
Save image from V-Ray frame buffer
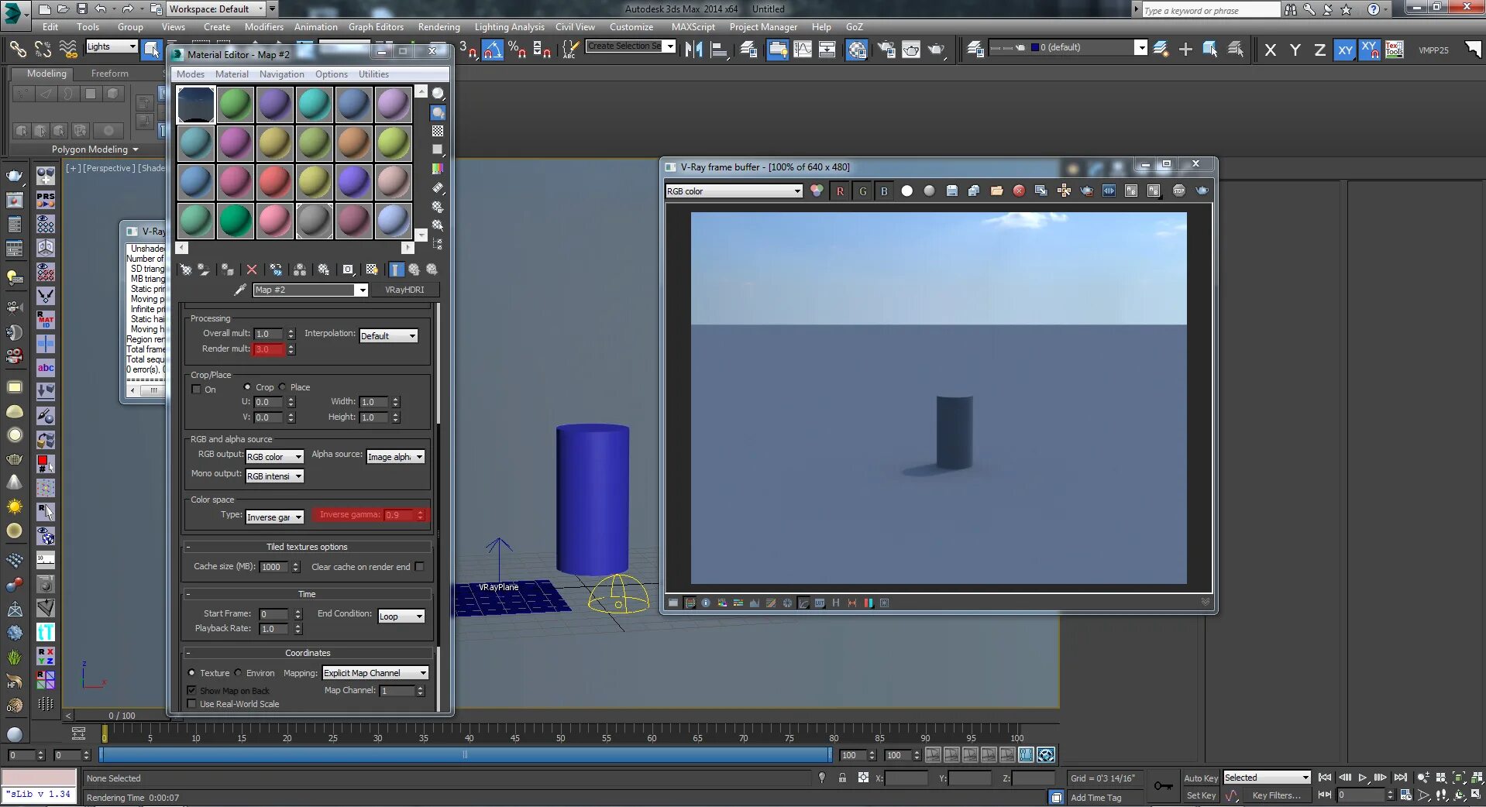tap(952, 191)
